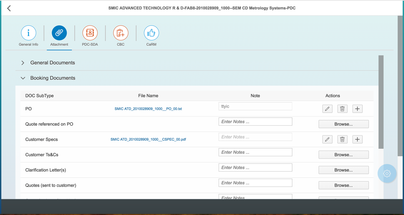Collapse the Booking Documents section
The width and height of the screenshot is (404, 215).
23,78
